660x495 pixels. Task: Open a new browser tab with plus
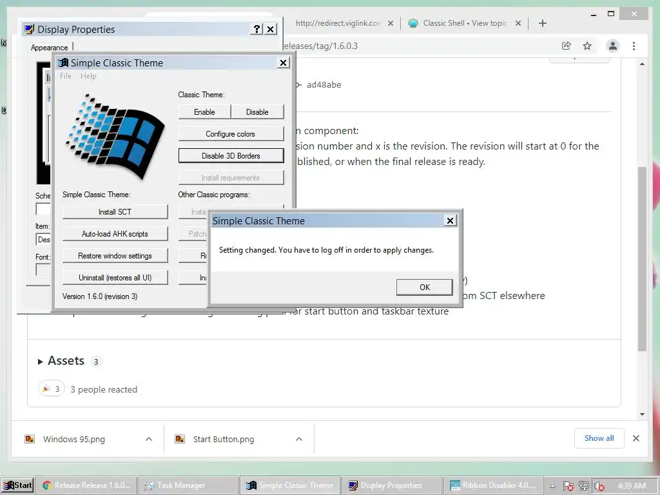pyautogui.click(x=543, y=23)
